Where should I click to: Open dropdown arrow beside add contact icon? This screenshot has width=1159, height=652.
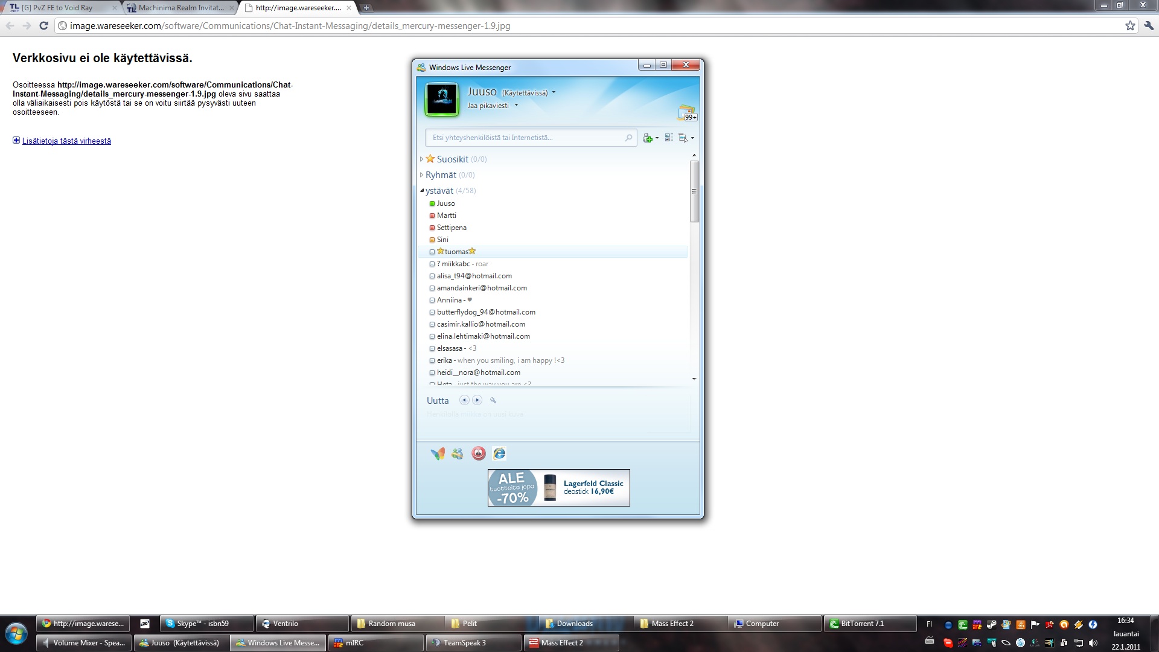(657, 138)
